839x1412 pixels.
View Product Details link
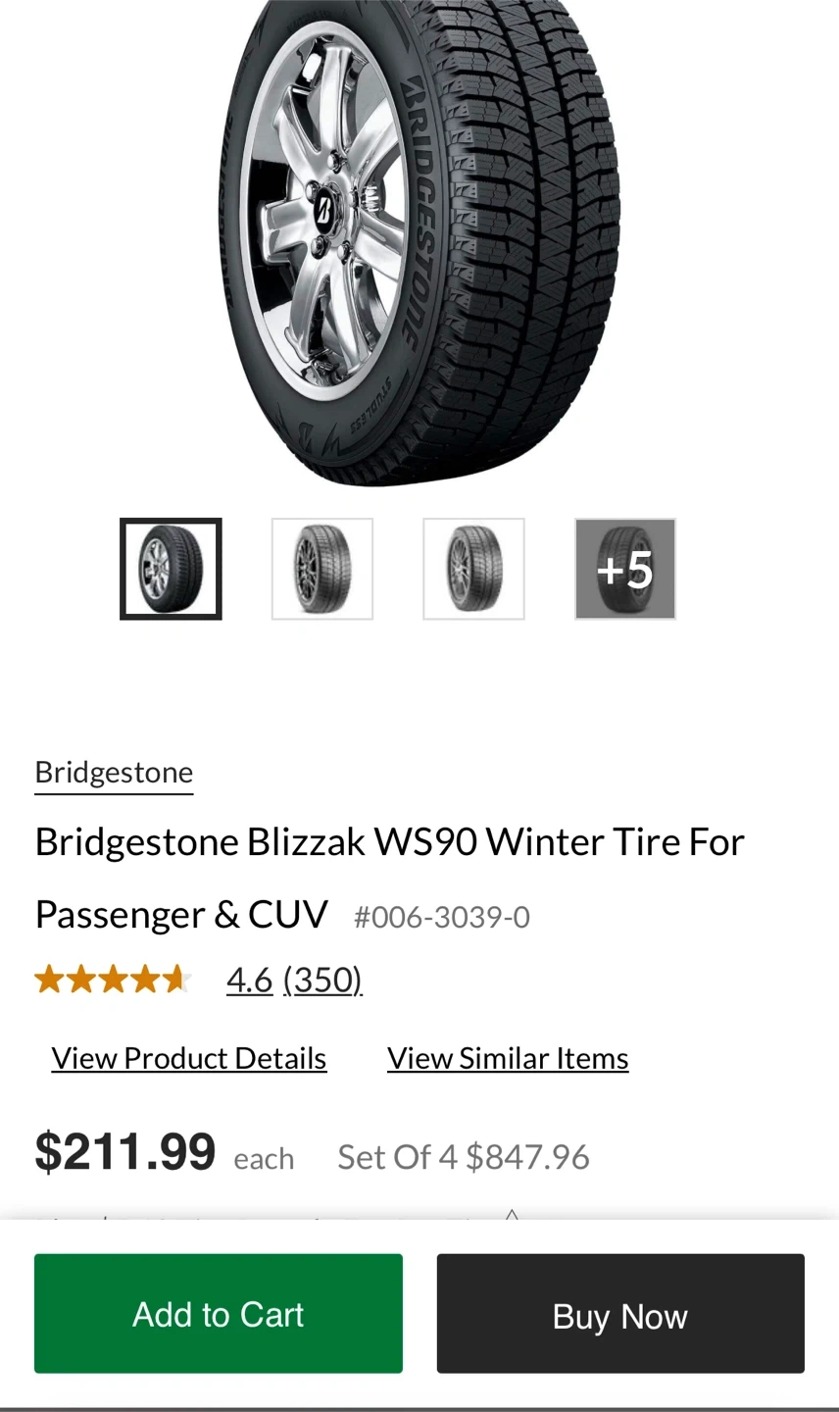click(x=189, y=1058)
